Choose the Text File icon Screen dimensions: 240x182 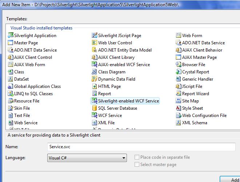pyautogui.click(x=11, y=115)
